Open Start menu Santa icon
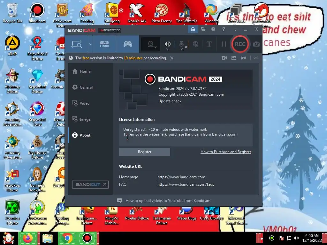The width and height of the screenshot is (327, 245). click(9, 238)
